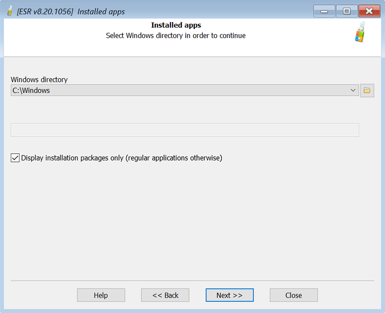Image resolution: width=385 pixels, height=313 pixels.
Task: Click the '[ESR v8.20.1056]' title bar text
Action: click(45, 12)
